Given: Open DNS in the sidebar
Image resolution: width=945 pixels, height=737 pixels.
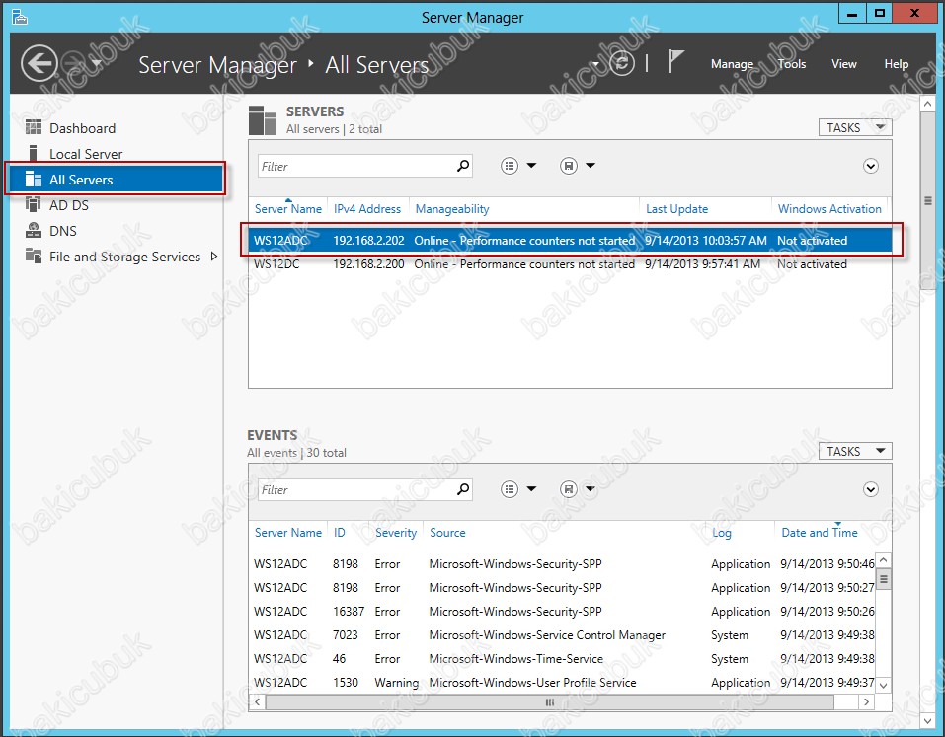Looking at the screenshot, I should click(115, 231).
